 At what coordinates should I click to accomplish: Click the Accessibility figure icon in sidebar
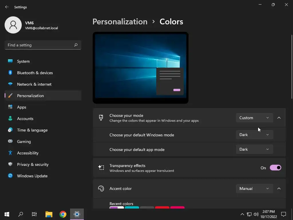[10, 153]
